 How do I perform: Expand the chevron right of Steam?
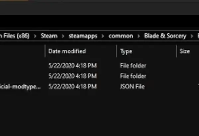coord(63,36)
